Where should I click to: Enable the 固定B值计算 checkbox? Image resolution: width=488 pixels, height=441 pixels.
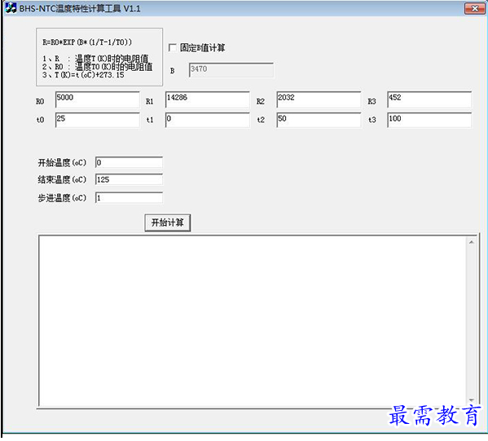coord(172,47)
